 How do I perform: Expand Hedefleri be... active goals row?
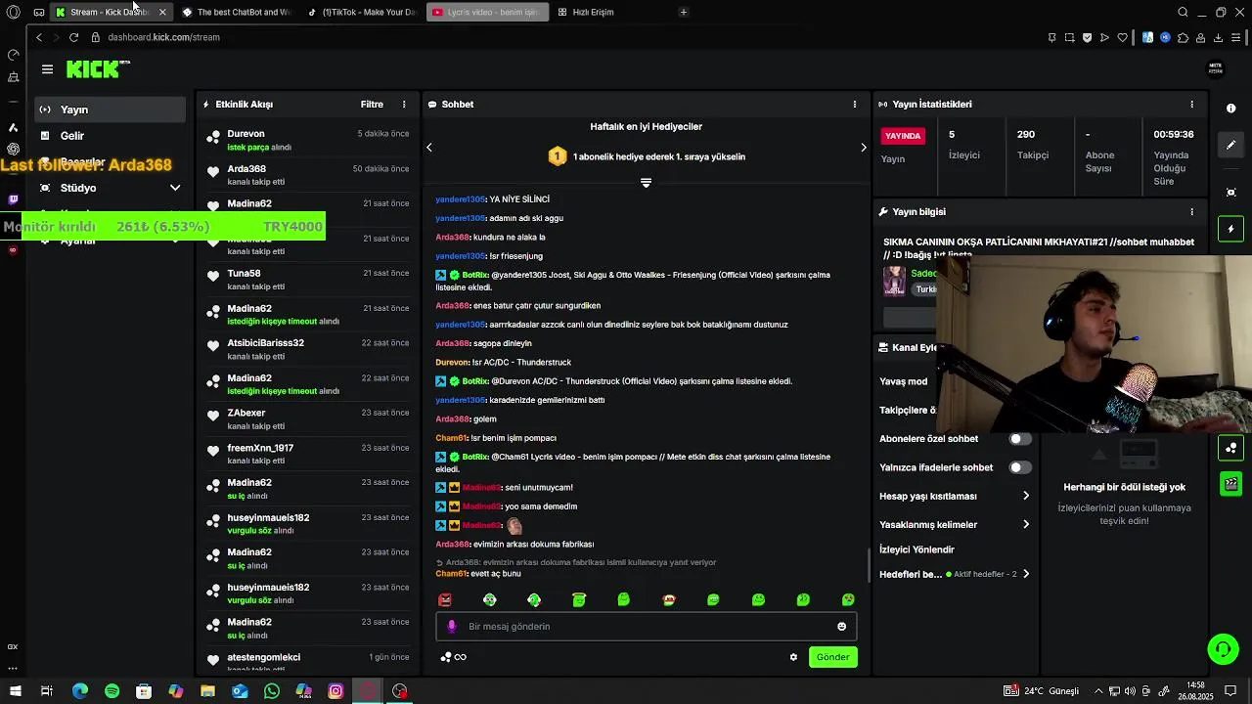[955, 574]
